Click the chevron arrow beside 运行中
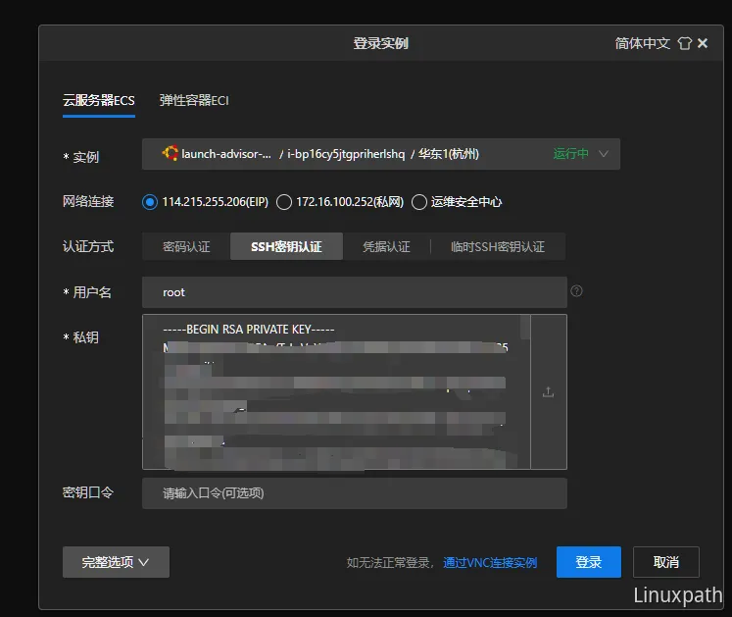Image resolution: width=732 pixels, height=617 pixels. click(x=604, y=154)
